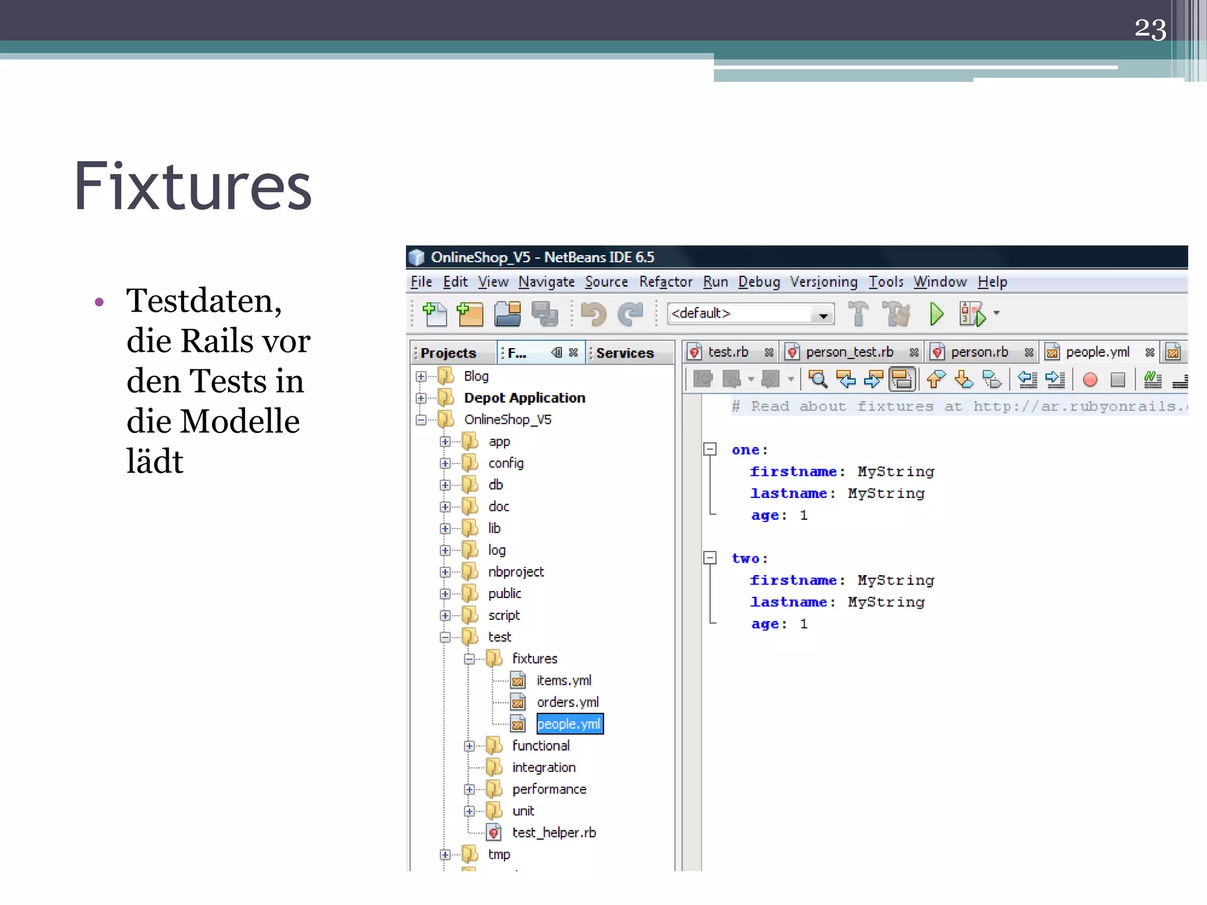Click the Open Project icon

[x=507, y=314]
